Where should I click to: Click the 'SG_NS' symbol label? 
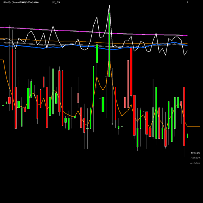tap(56, 2)
